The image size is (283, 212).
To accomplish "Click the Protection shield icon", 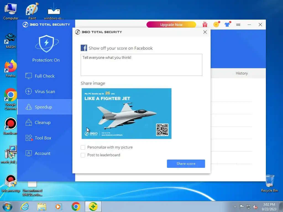I will click(x=46, y=43).
